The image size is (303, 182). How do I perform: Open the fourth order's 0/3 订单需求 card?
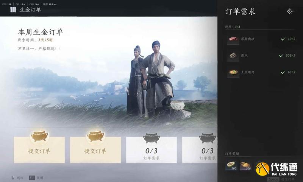200,150
